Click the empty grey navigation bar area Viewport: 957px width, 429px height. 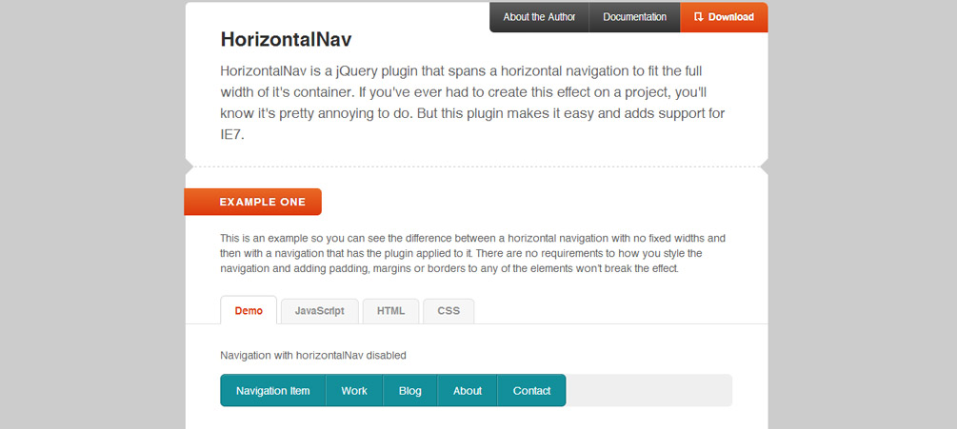click(x=648, y=391)
